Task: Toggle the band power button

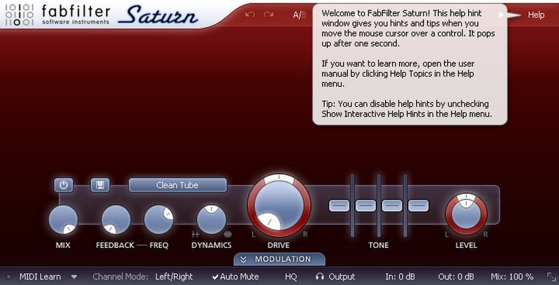Action: (x=64, y=185)
